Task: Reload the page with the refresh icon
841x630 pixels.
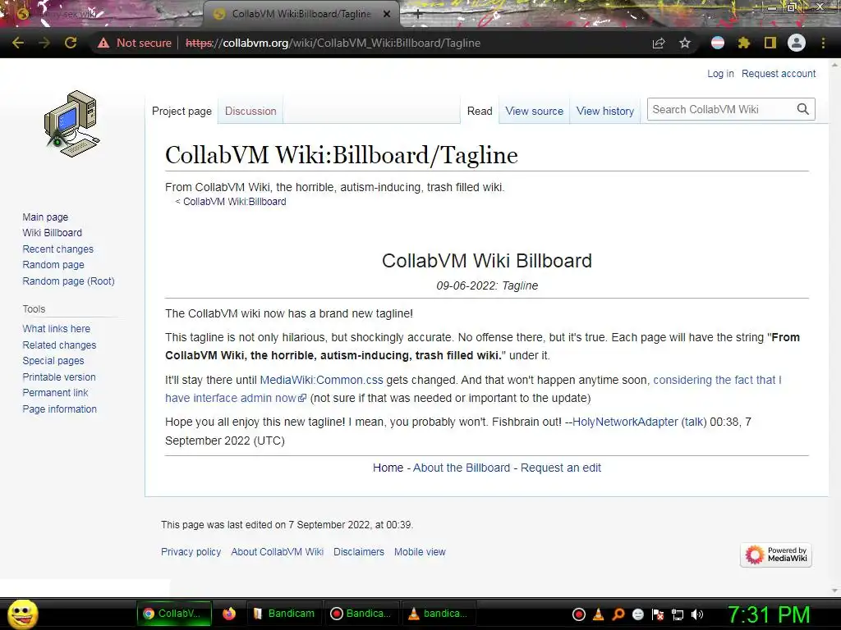Action: [71, 43]
